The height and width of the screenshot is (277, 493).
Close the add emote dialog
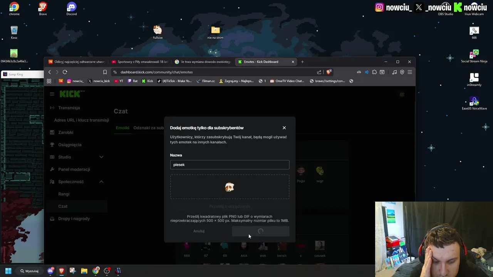tap(284, 128)
